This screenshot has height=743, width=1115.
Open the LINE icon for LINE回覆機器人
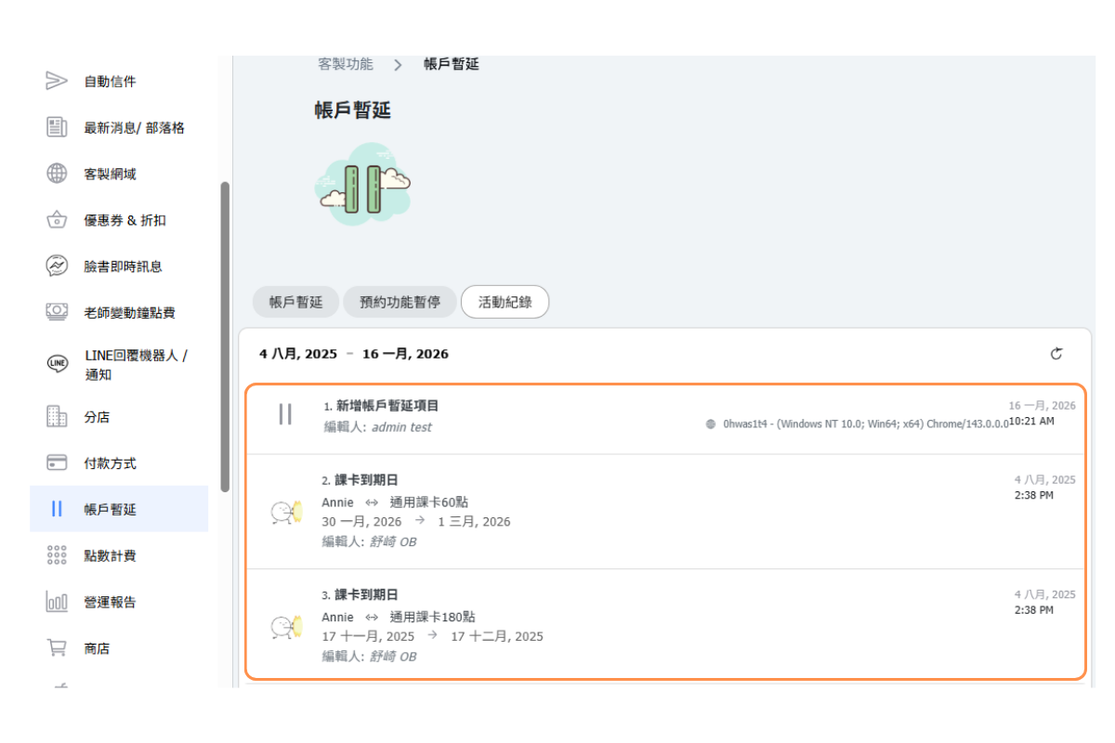tap(57, 363)
